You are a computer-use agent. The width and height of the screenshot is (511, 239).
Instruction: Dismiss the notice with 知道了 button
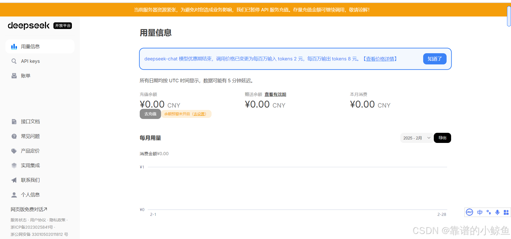pos(435,59)
